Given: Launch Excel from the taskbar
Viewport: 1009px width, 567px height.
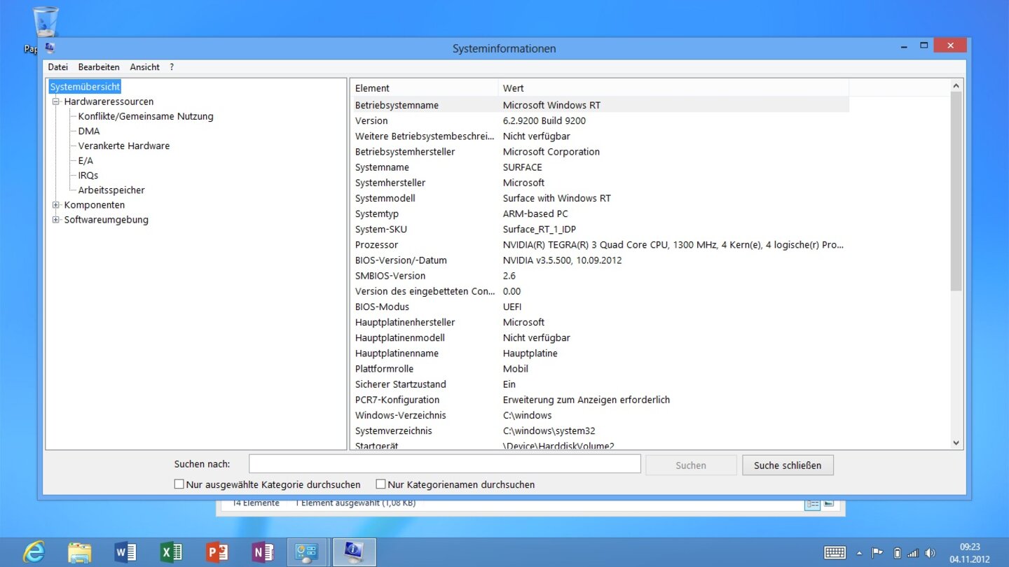Looking at the screenshot, I should coord(171,552).
